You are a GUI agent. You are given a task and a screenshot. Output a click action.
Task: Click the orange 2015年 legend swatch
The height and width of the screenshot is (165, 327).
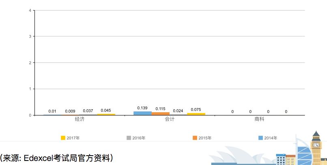195,138
